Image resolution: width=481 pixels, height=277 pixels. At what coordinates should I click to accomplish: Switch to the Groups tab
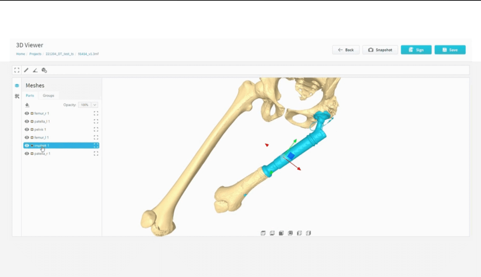[x=48, y=96]
